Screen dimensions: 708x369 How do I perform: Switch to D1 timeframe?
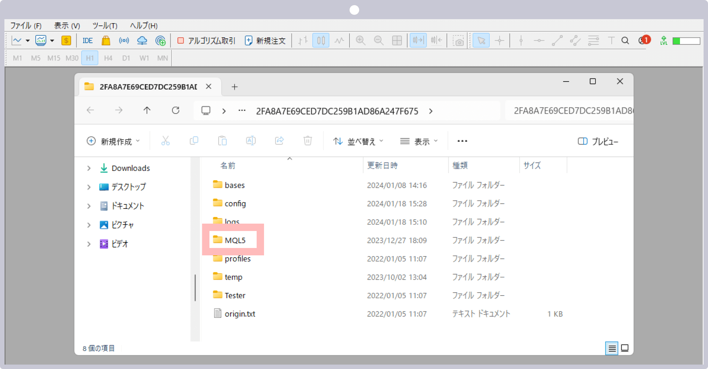pyautogui.click(x=126, y=58)
